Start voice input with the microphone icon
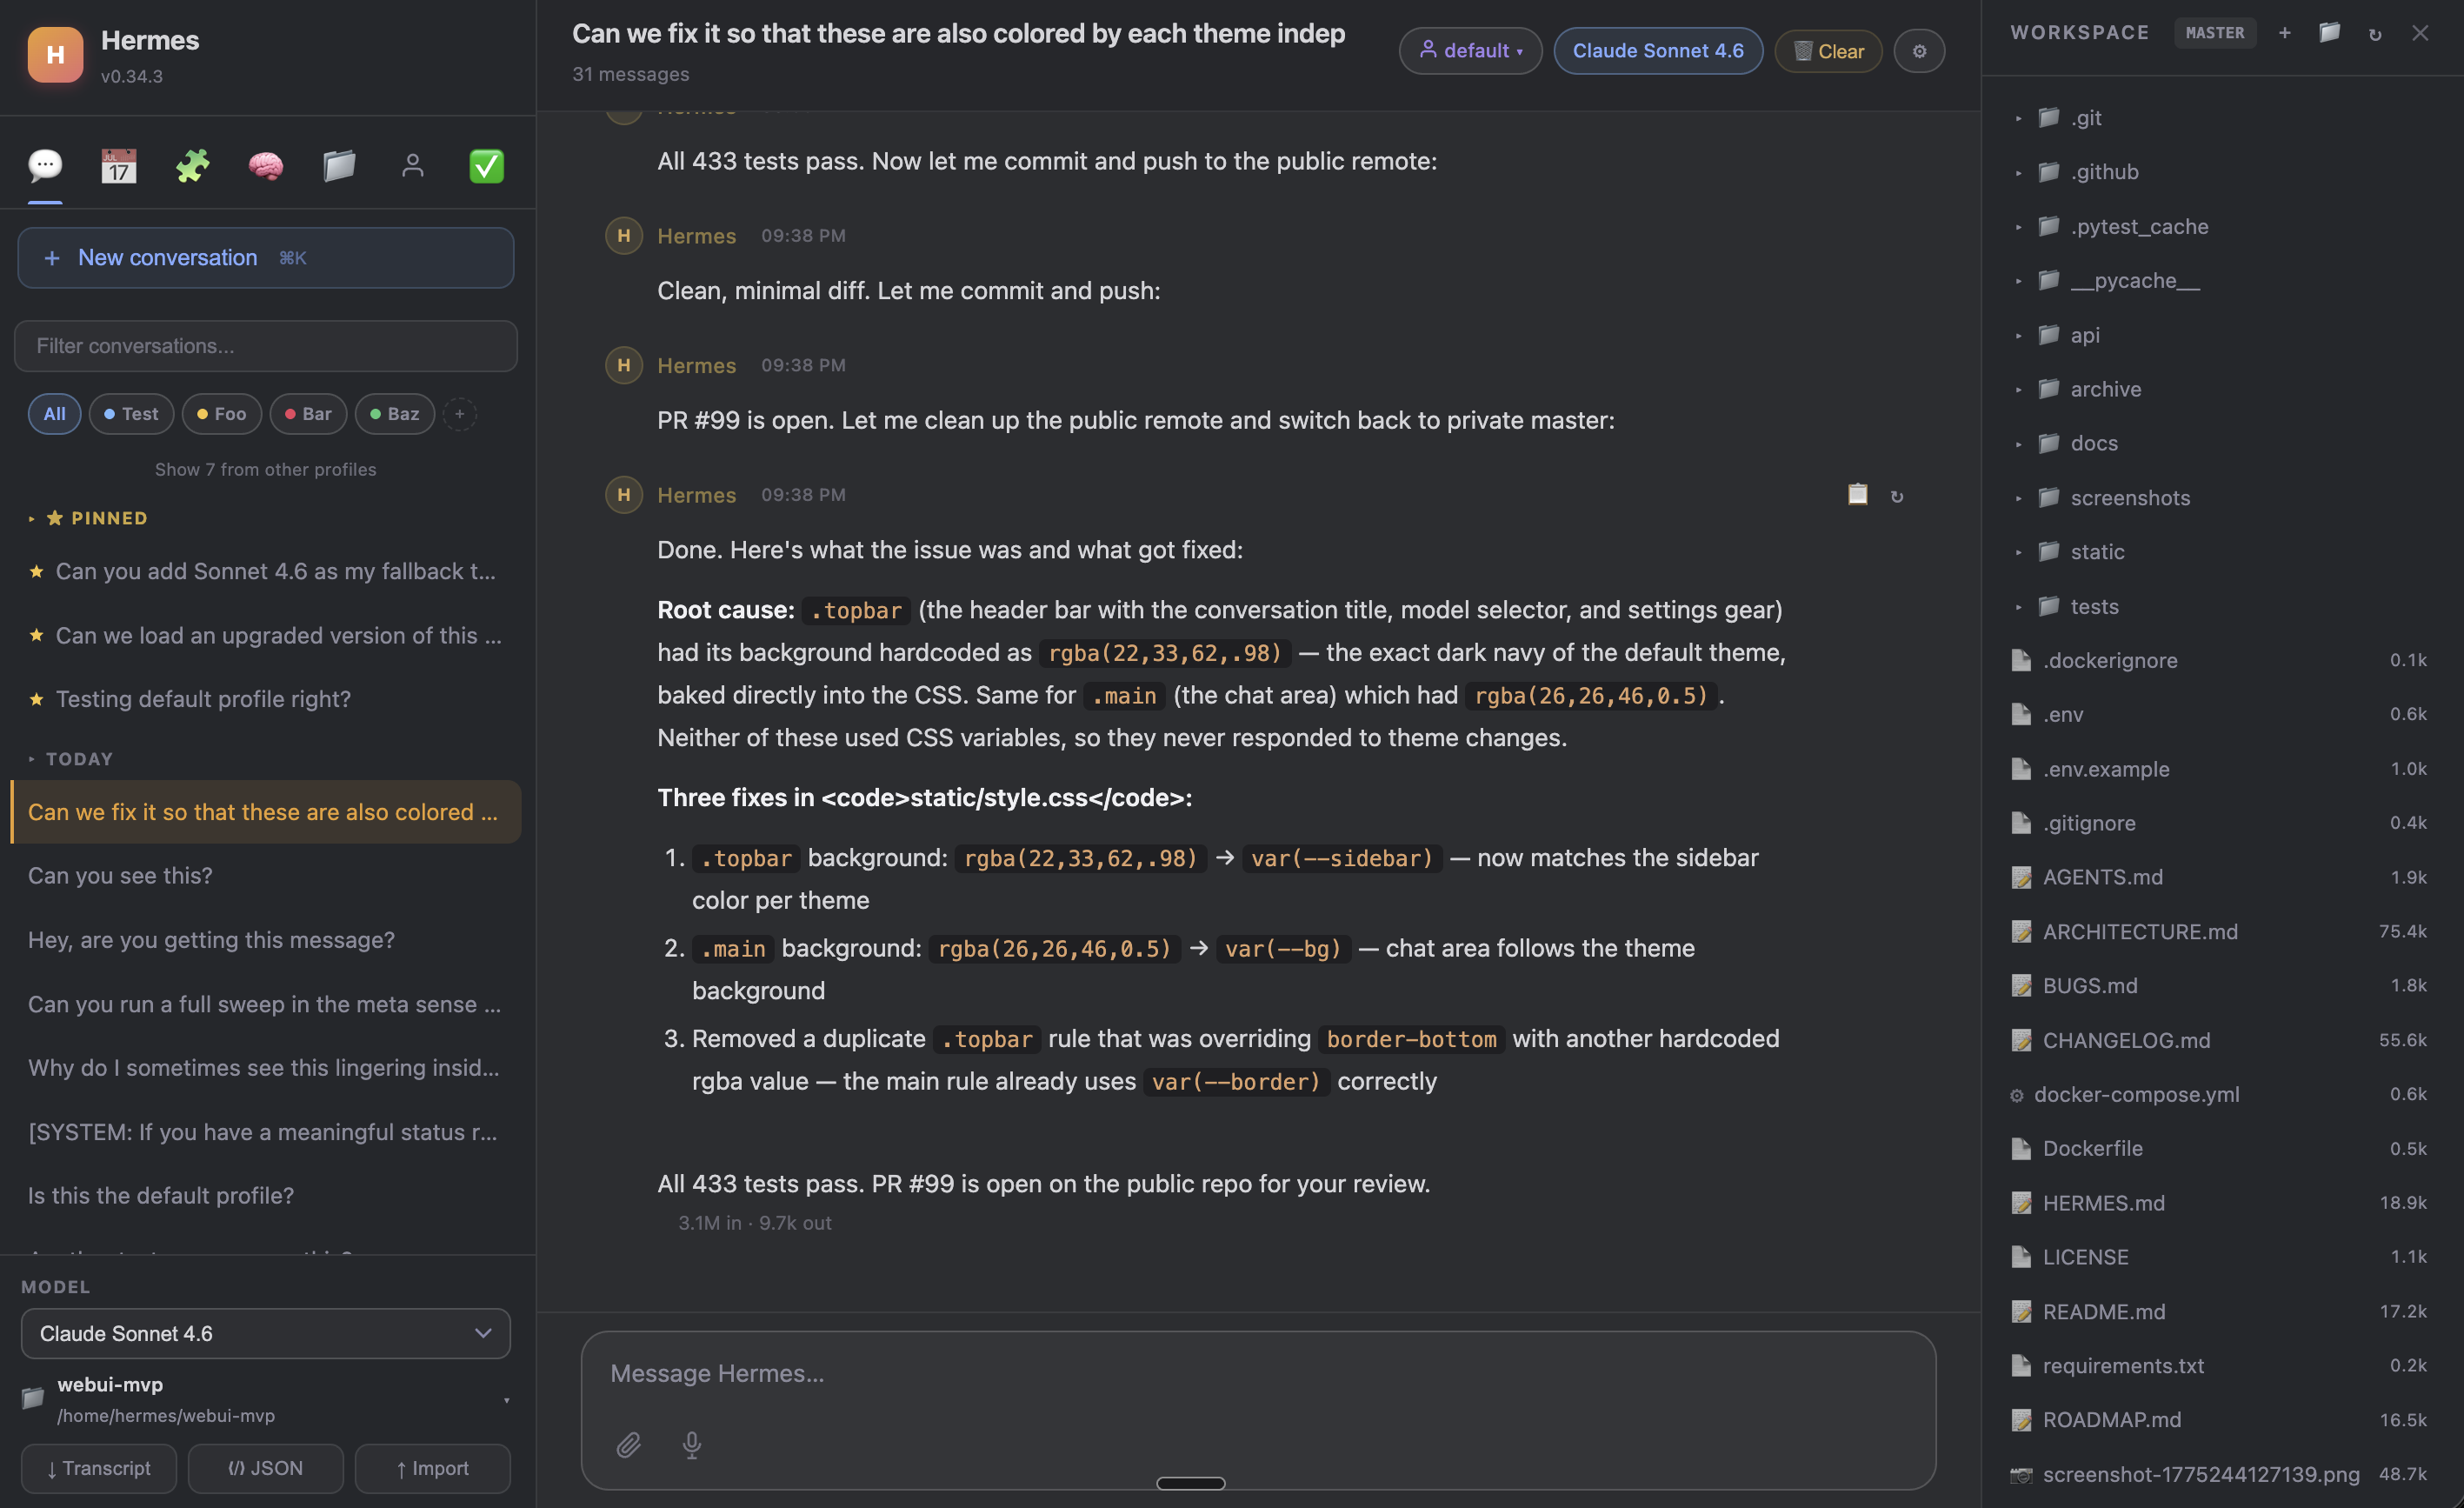 (691, 1445)
